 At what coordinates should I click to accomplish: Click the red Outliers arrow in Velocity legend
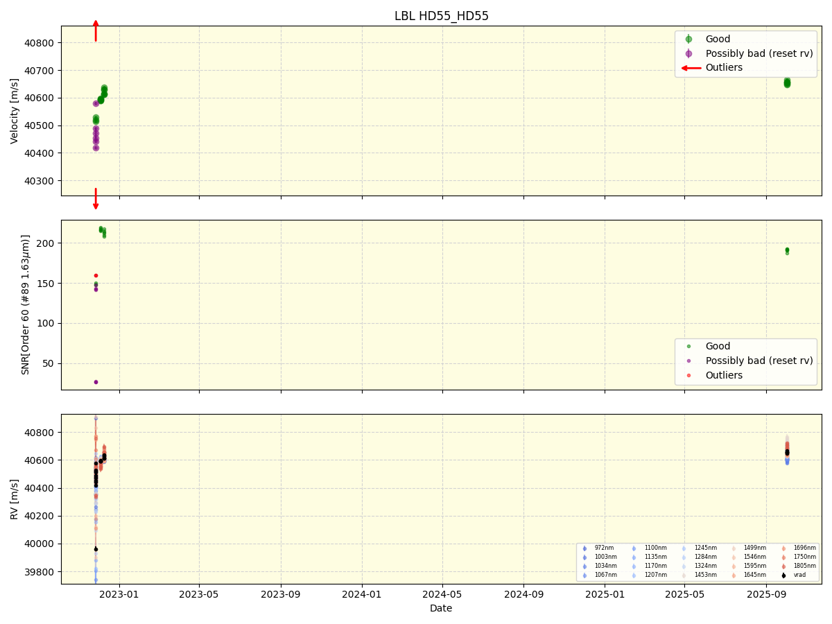click(691, 68)
